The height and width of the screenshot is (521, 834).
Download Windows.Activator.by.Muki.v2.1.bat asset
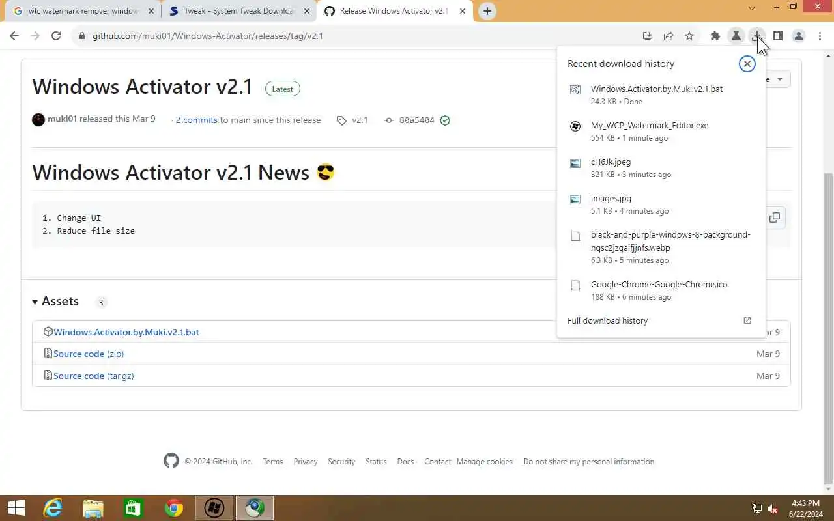126,332
